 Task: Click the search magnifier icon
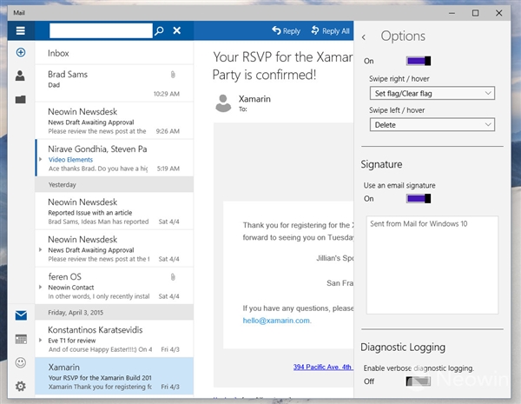pyautogui.click(x=159, y=30)
